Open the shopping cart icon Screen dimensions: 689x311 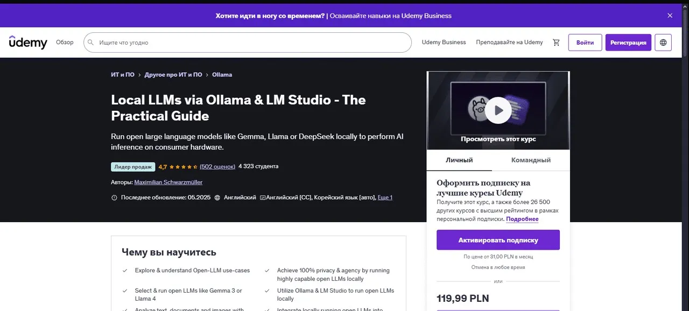557,43
